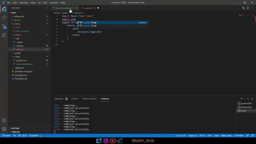Click the main branch indicator in status bar
This screenshot has width=256, height=144.
(x=7, y=136)
